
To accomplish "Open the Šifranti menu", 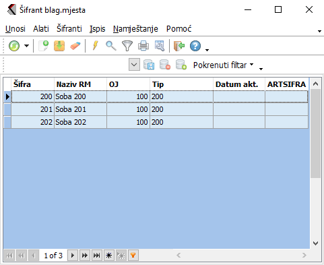I will pyautogui.click(x=69, y=29).
